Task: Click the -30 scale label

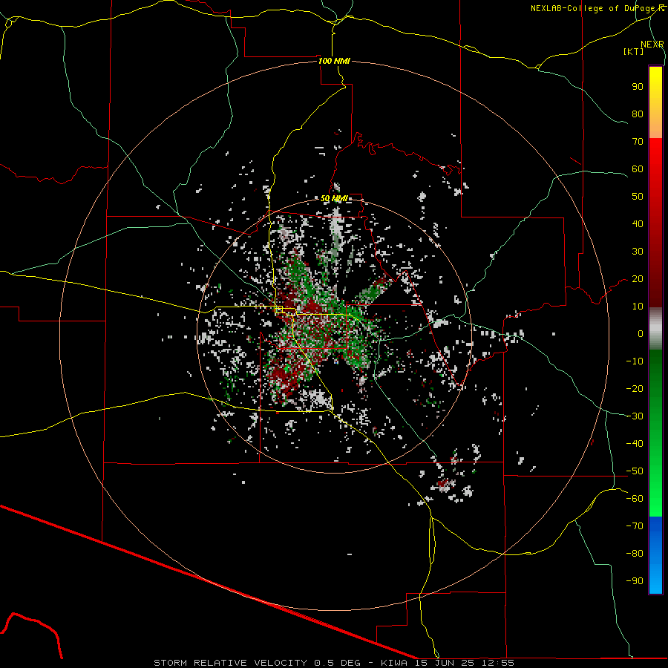Action: click(635, 416)
